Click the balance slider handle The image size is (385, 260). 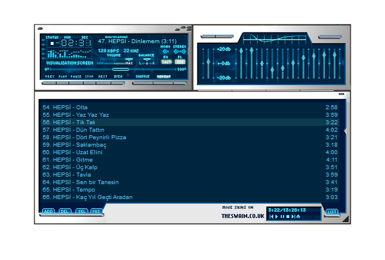click(x=147, y=59)
